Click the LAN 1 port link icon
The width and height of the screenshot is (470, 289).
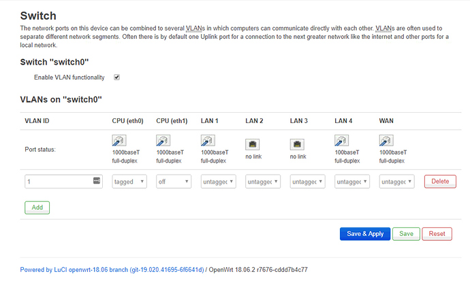[208, 140]
